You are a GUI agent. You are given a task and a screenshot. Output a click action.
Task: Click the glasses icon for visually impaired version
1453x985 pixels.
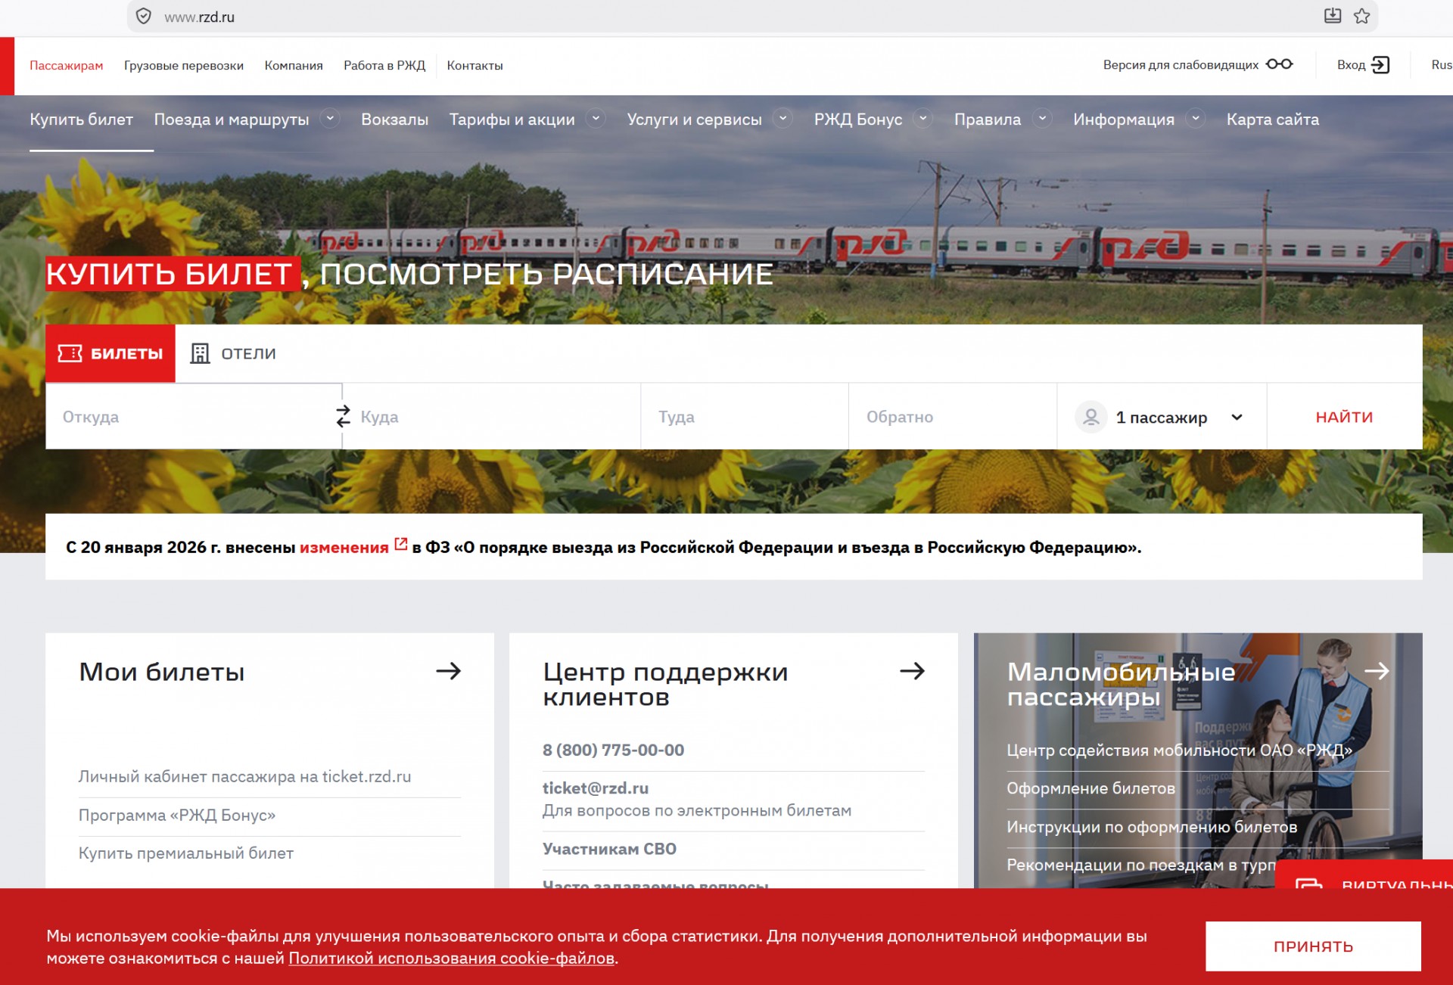1279,64
